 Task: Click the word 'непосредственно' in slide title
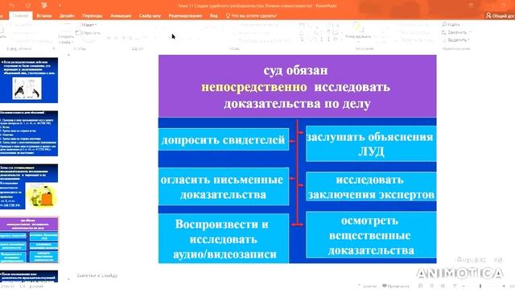tap(254, 87)
